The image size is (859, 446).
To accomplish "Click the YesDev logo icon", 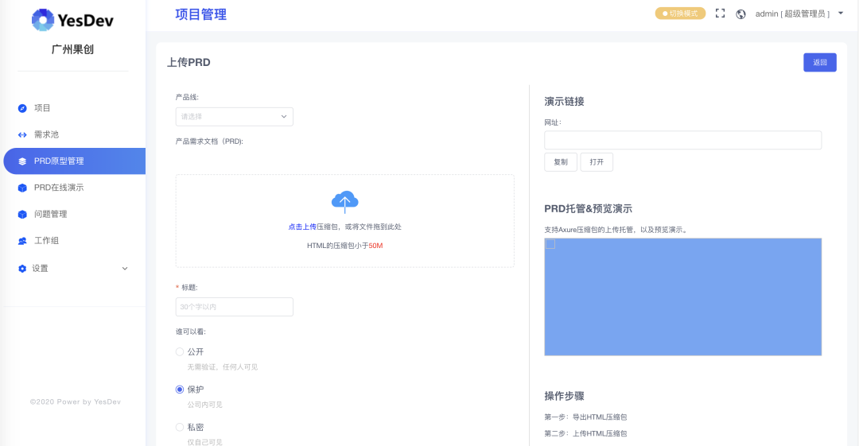I will 43,21.
